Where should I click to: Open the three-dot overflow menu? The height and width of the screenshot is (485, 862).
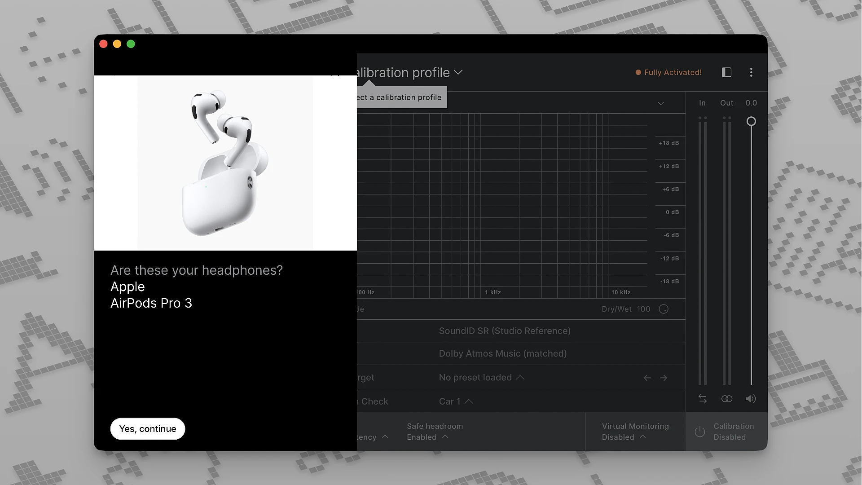pos(751,72)
